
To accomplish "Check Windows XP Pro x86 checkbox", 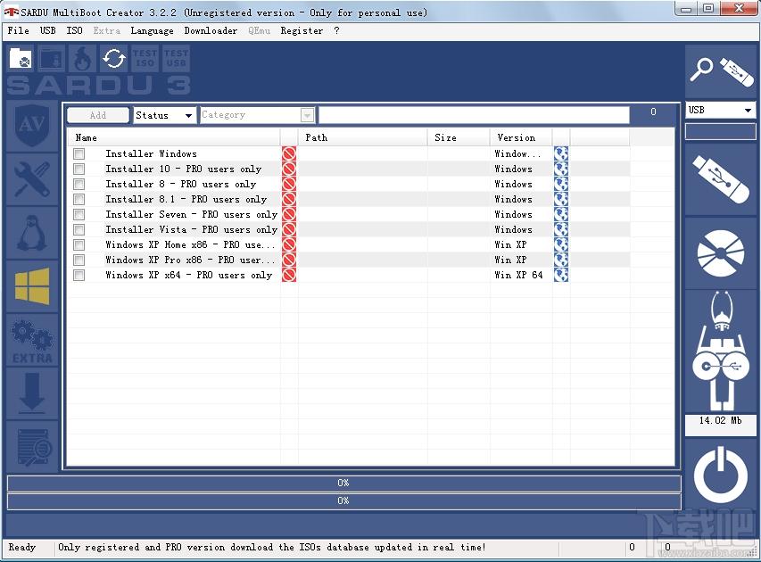I will point(79,260).
